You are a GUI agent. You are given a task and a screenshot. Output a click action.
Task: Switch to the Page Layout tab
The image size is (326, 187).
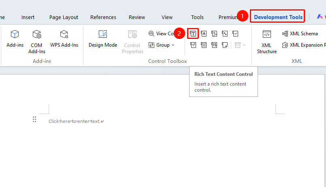click(x=64, y=17)
